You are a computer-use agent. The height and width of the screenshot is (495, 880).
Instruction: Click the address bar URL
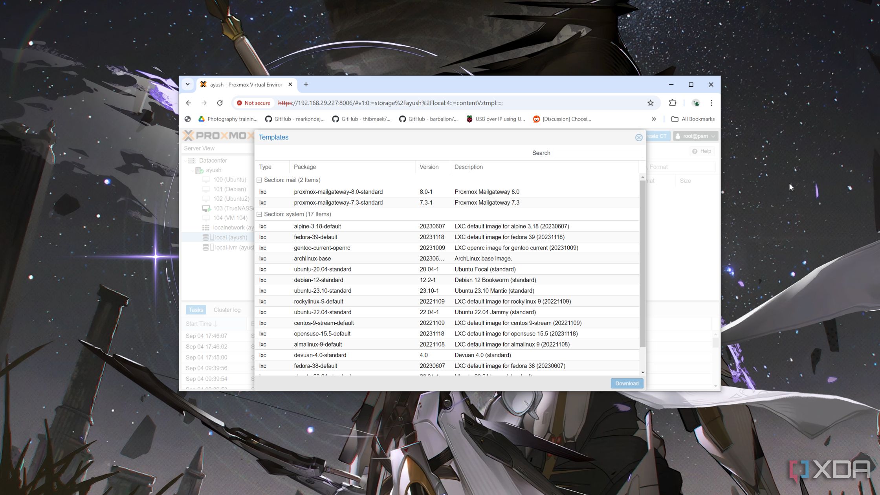pos(390,103)
